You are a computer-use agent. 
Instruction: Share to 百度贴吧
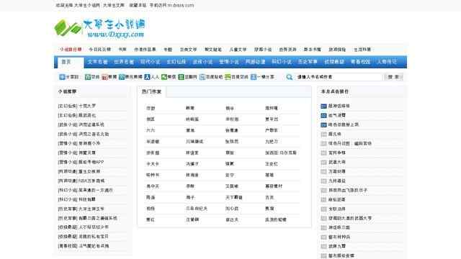tap(202, 77)
